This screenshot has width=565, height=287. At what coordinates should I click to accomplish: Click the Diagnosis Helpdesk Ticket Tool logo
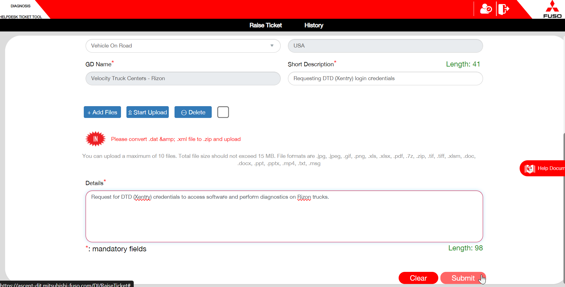(21, 11)
